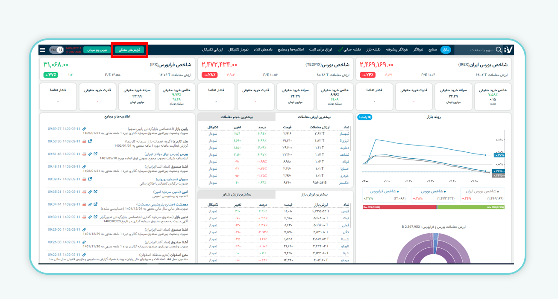The height and width of the screenshot is (299, 558).
Task: Toggle the EN/فا language switch
Action: (x=56, y=50)
